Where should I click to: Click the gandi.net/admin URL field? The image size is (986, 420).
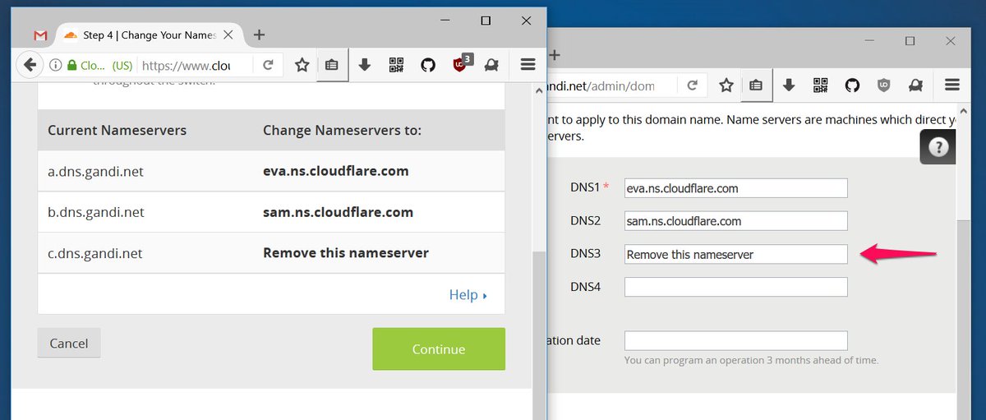[611, 85]
